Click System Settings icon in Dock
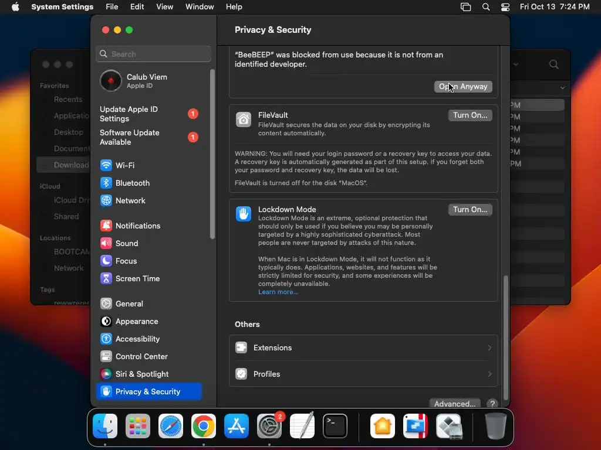The height and width of the screenshot is (450, 601). 269,426
